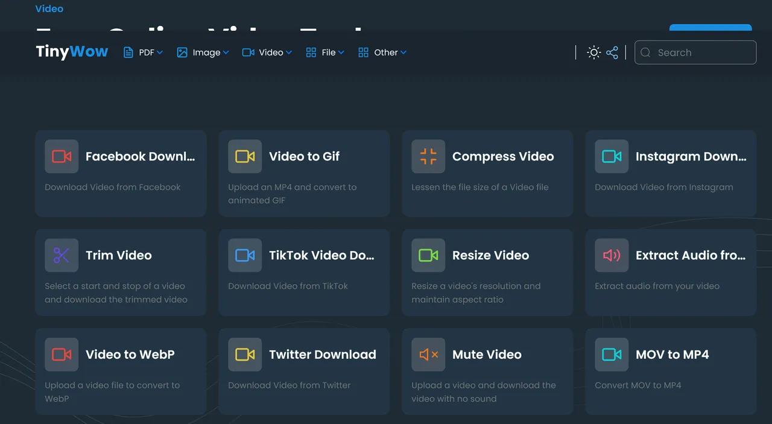
Task: Open the PDF menu
Action: point(144,52)
